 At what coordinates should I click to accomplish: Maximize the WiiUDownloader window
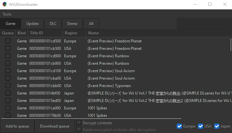click(210, 5)
